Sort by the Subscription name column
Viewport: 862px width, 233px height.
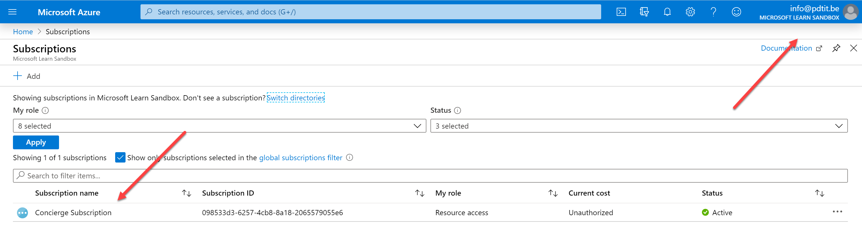pyautogui.click(x=186, y=193)
